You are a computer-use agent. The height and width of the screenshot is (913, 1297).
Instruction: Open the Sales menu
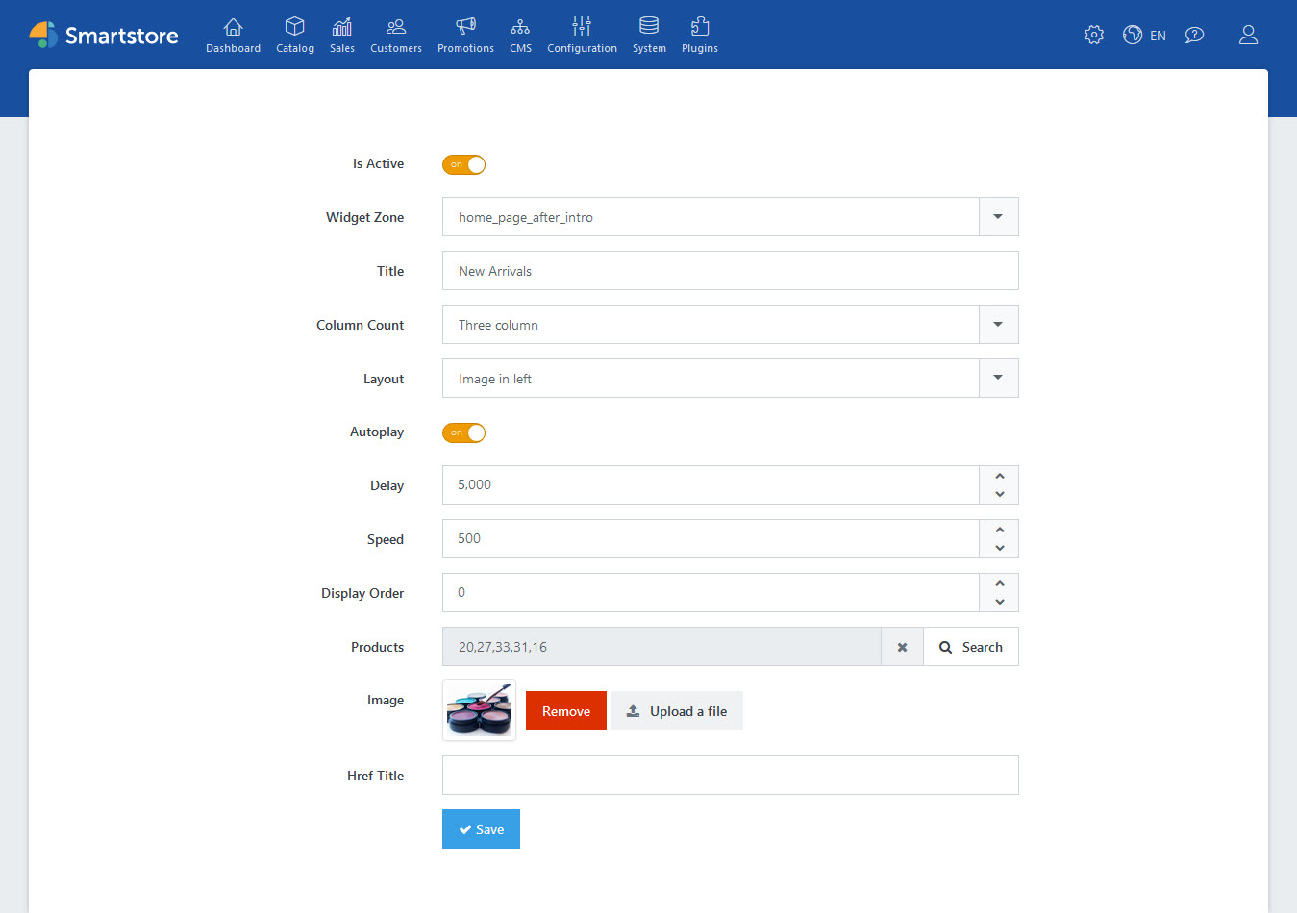tap(341, 36)
